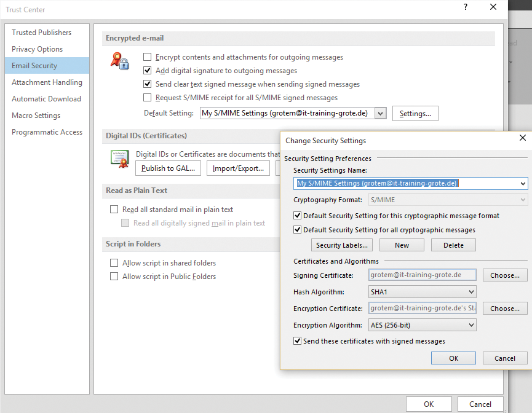The height and width of the screenshot is (413, 532).
Task: Open the Default Setting dropdown
Action: (380, 113)
